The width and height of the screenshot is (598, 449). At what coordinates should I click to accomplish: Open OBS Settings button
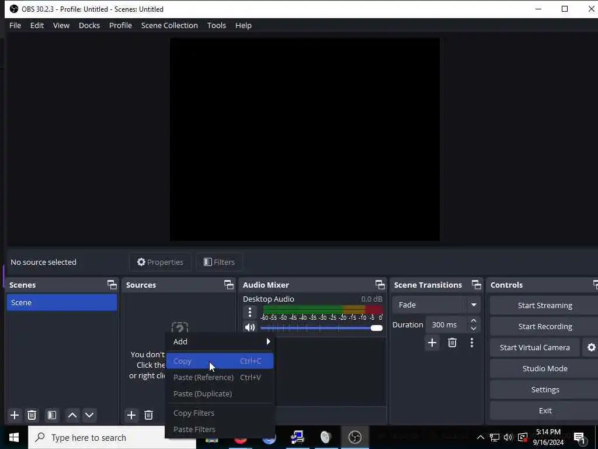[545, 389]
